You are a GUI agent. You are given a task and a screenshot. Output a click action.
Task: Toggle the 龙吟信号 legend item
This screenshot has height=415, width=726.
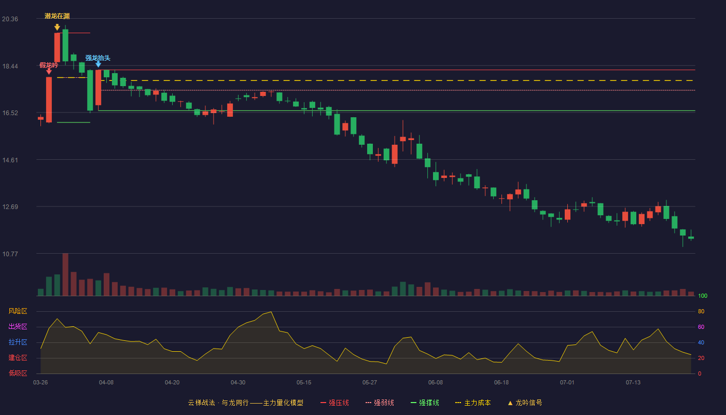[x=524, y=403]
